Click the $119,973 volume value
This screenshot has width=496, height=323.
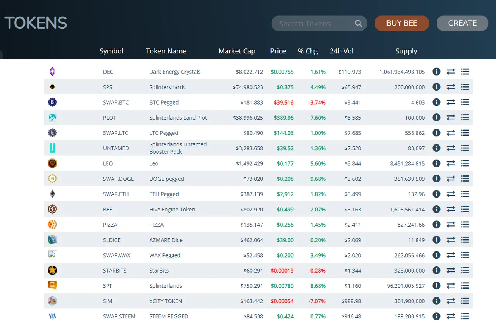pyautogui.click(x=350, y=72)
